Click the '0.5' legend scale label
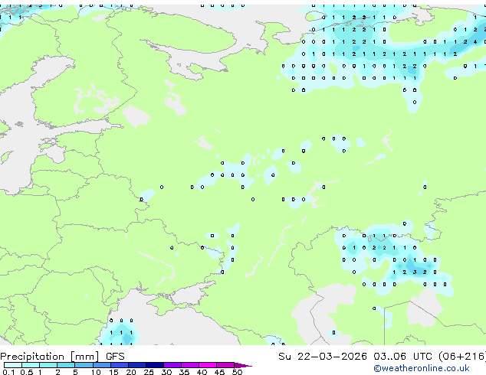 [27, 372]
